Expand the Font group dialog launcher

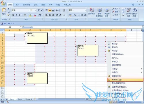43,20
